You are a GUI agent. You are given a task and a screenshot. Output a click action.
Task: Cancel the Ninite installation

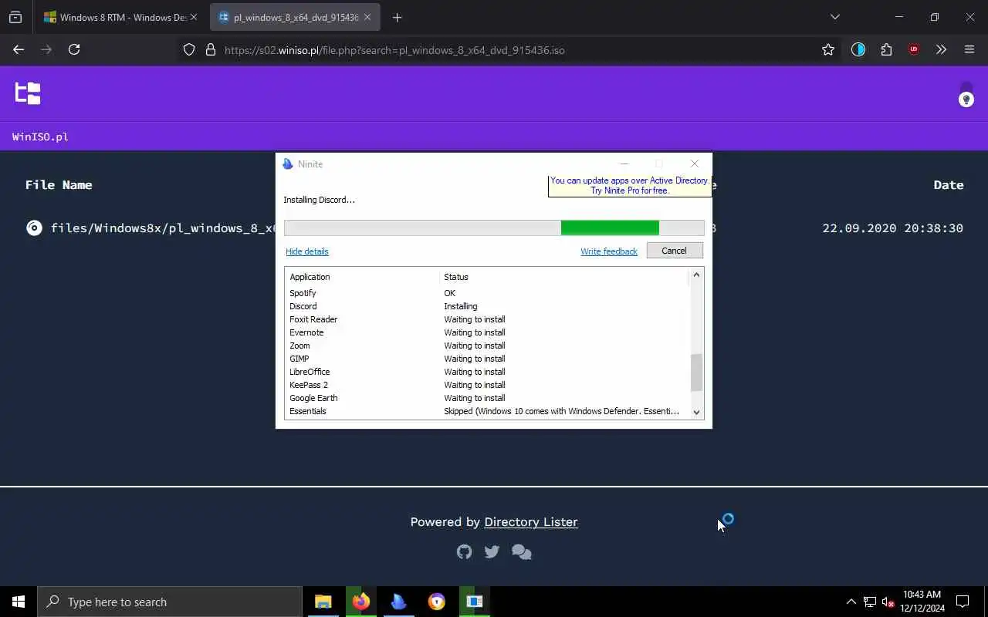[674, 251]
